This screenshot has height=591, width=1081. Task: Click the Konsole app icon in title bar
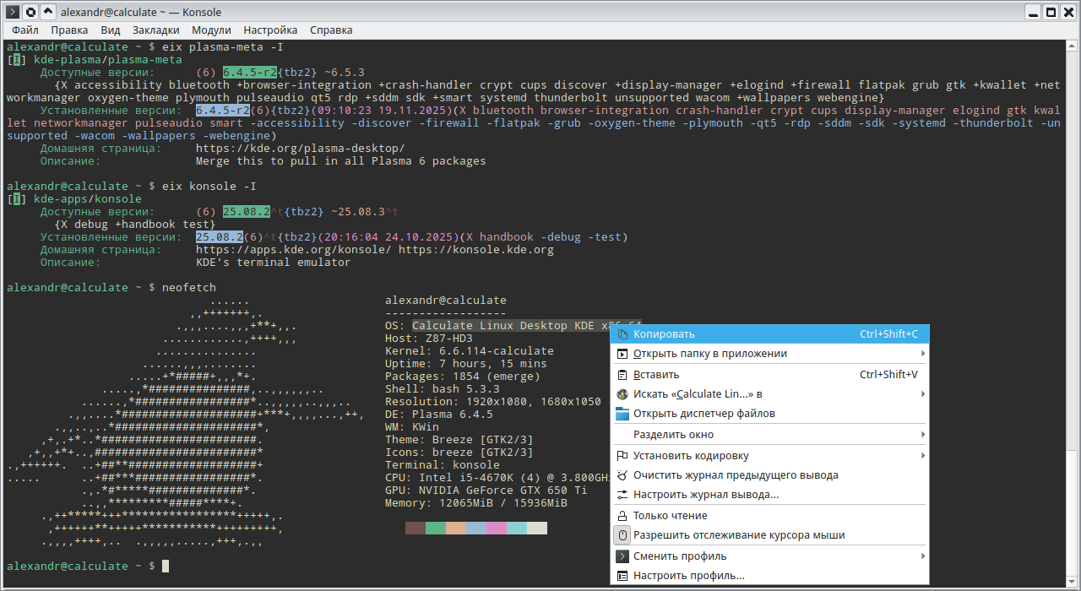point(13,11)
